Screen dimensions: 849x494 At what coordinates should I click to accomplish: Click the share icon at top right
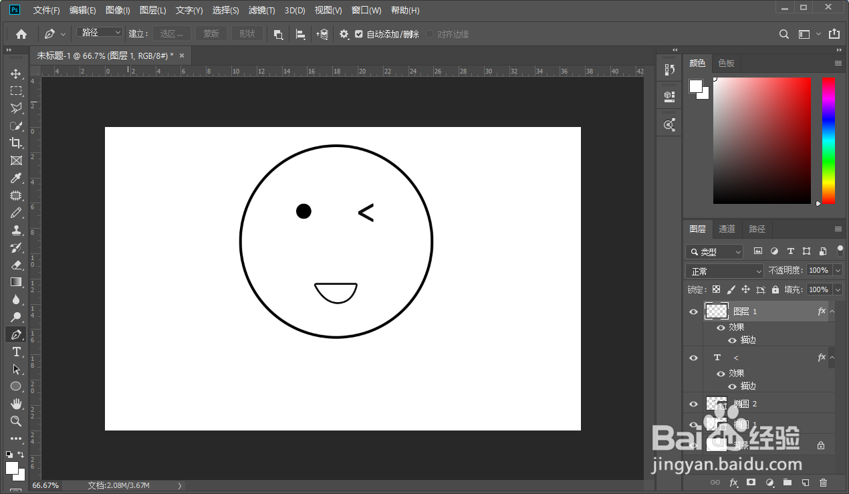834,34
